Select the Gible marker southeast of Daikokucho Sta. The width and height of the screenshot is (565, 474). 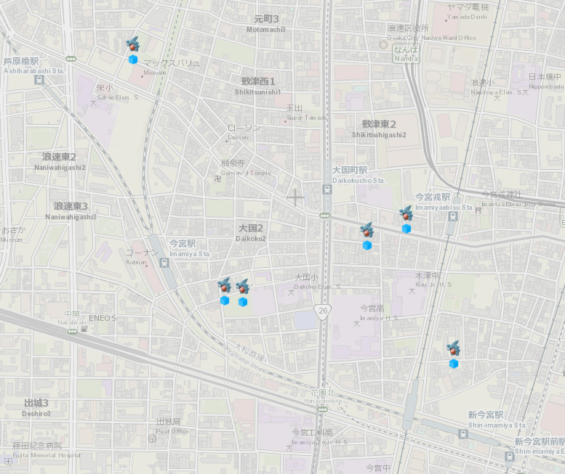pyautogui.click(x=366, y=230)
